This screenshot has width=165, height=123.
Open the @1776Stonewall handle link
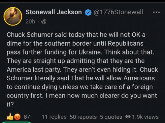coord(118,12)
